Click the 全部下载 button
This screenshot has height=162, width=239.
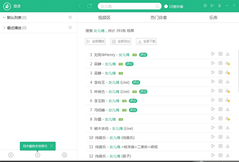pyautogui.click(x=147, y=41)
